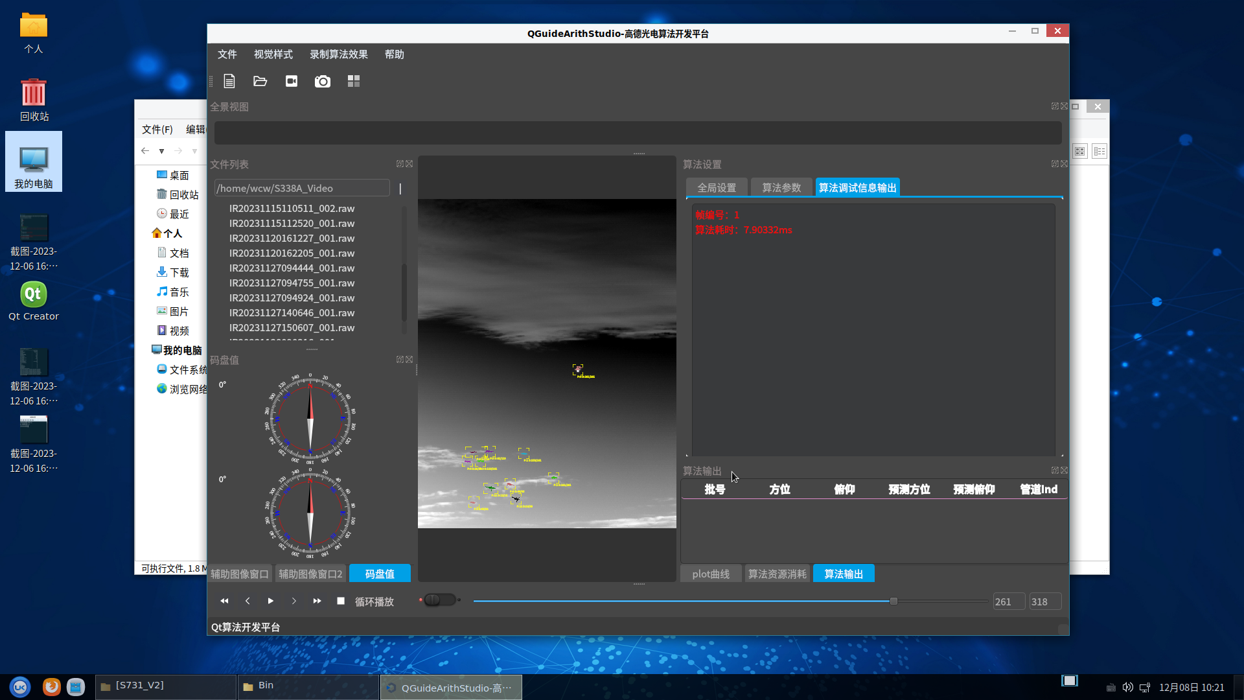
Task: Click the new document toolbar icon
Action: tap(229, 81)
